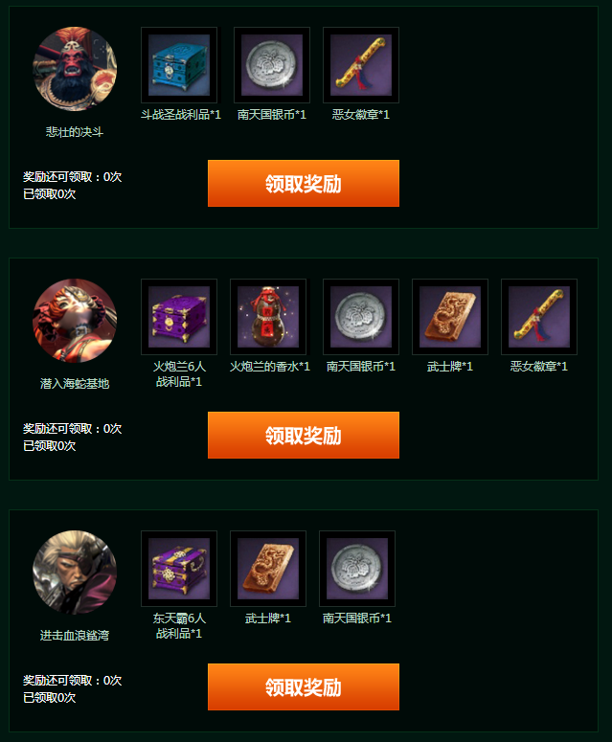Image resolution: width=612 pixels, height=742 pixels.
Task: Click the red-faced boss portrait for 悲壮的决斗
Action: coord(75,69)
